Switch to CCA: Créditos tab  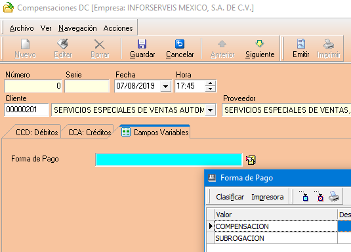click(x=90, y=133)
